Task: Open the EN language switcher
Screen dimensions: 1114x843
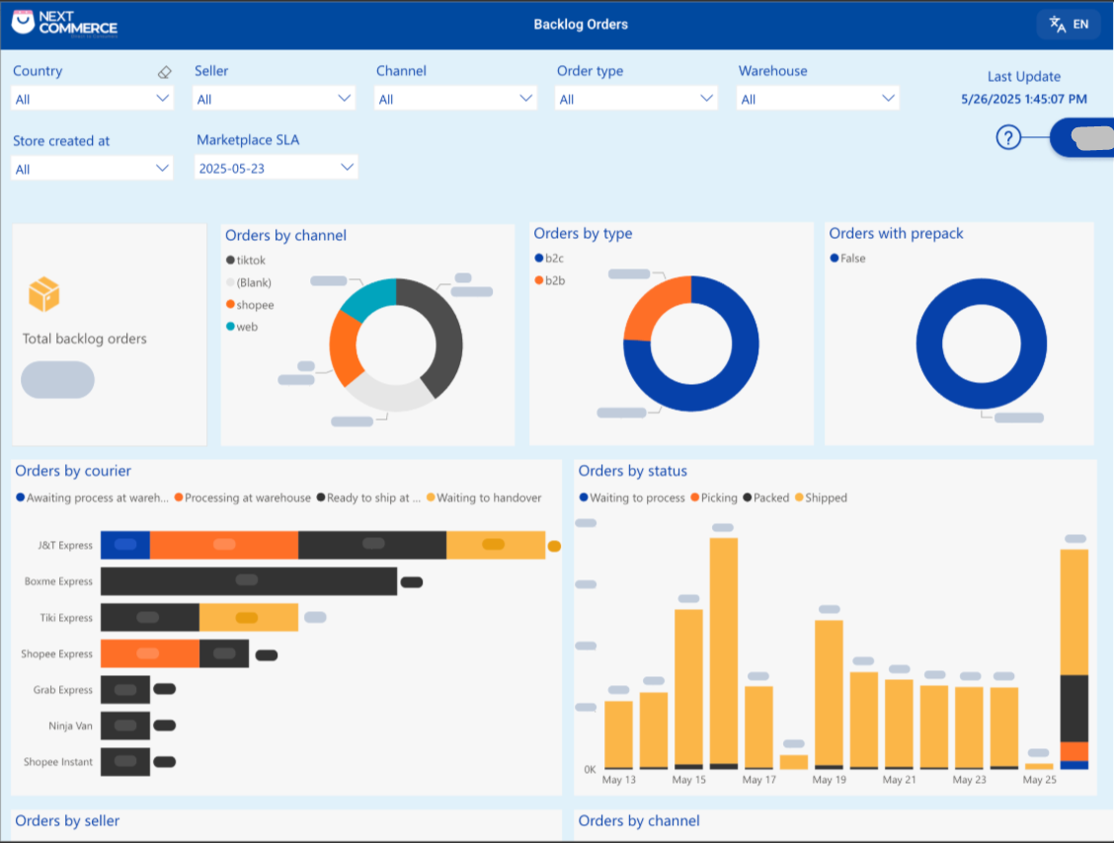Action: (x=1069, y=25)
